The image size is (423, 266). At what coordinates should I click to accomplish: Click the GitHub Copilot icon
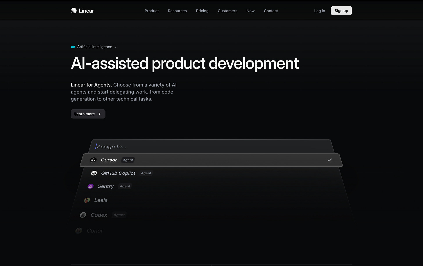[94, 173]
